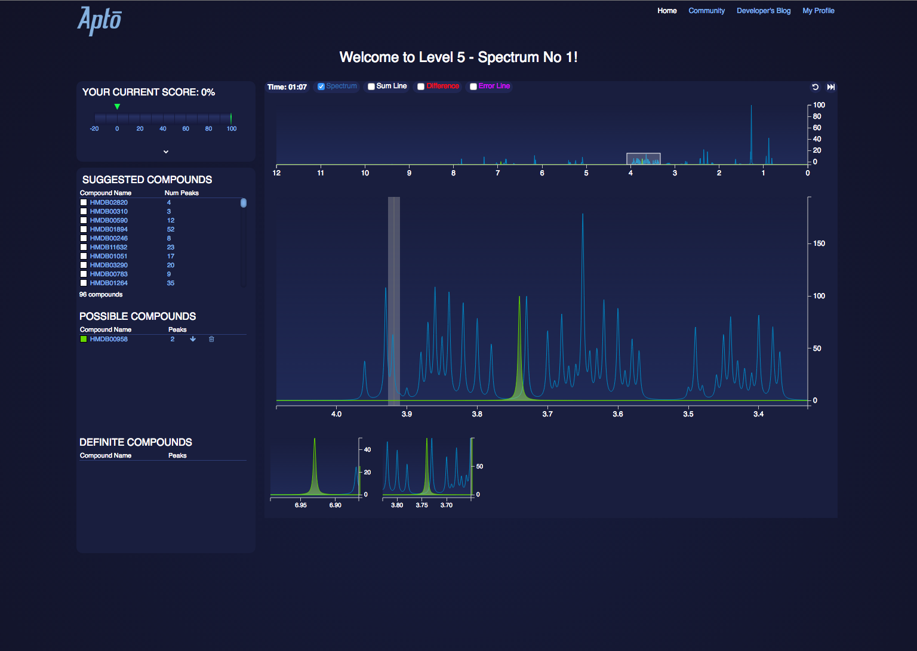Delete HMDB00958 using the trash icon

211,339
